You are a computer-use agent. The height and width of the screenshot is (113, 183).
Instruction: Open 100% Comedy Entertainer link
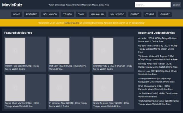158,102
